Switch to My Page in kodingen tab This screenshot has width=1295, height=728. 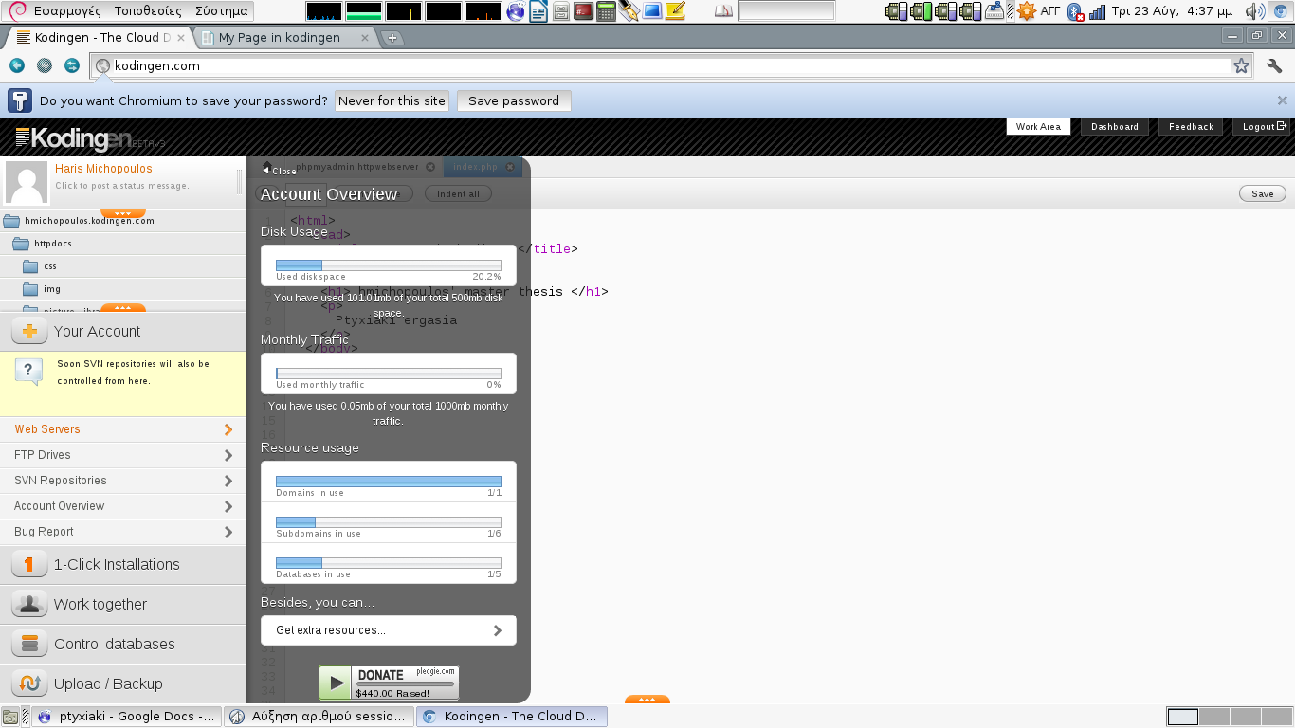(x=286, y=38)
